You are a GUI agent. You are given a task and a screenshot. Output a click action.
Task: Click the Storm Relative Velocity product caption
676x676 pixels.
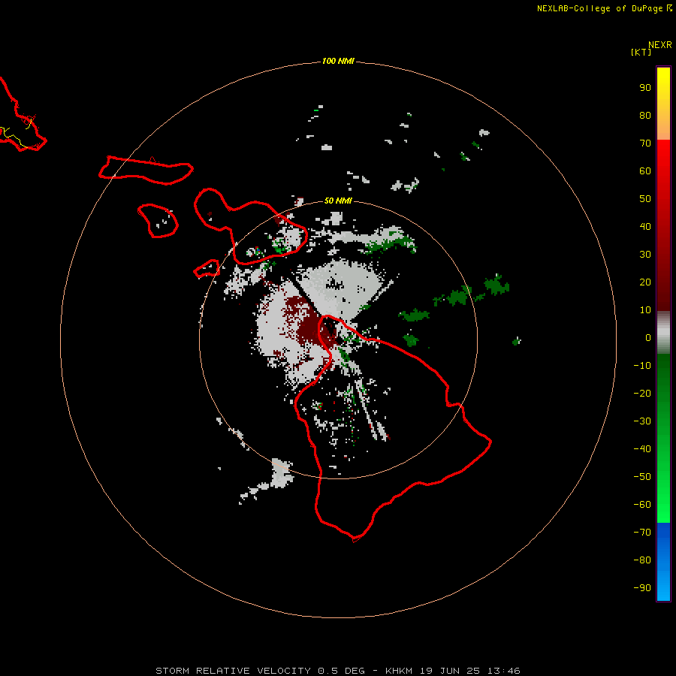point(337,671)
